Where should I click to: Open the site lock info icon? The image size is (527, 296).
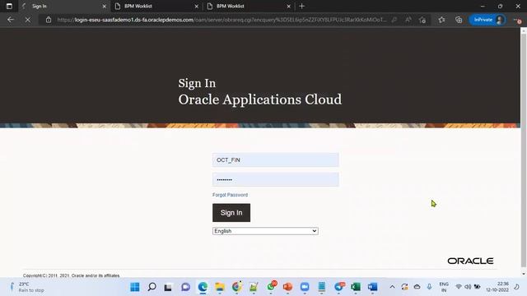49,20
